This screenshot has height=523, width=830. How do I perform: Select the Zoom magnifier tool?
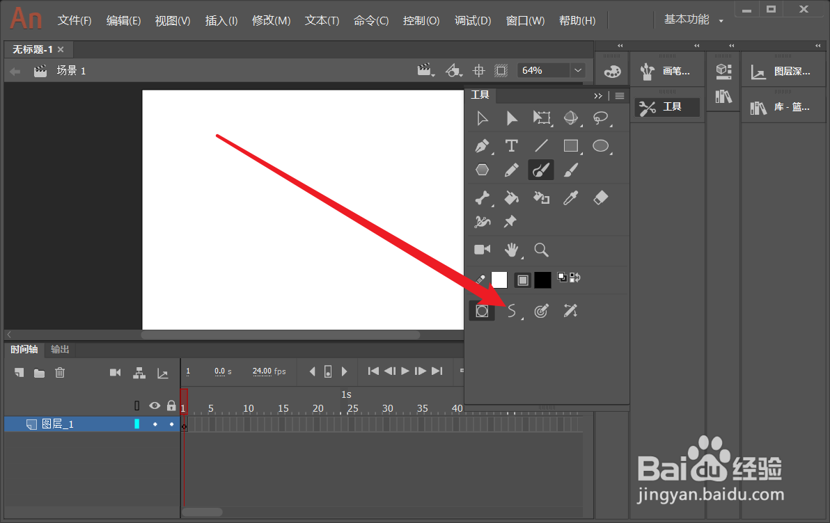541,250
